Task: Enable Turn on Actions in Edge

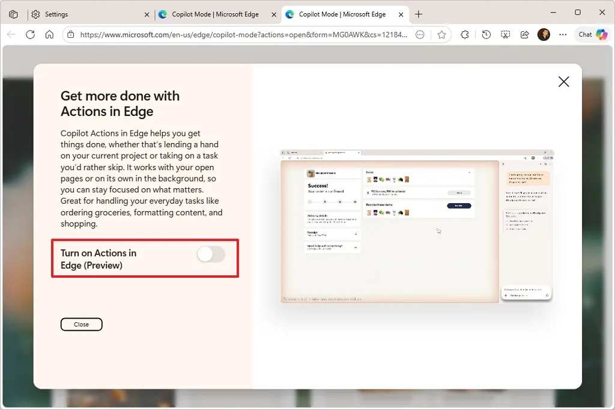Action: point(210,255)
